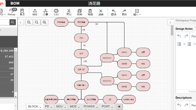
Task: Click the print (打印) icon
Action: pyautogui.click(x=56, y=11)
